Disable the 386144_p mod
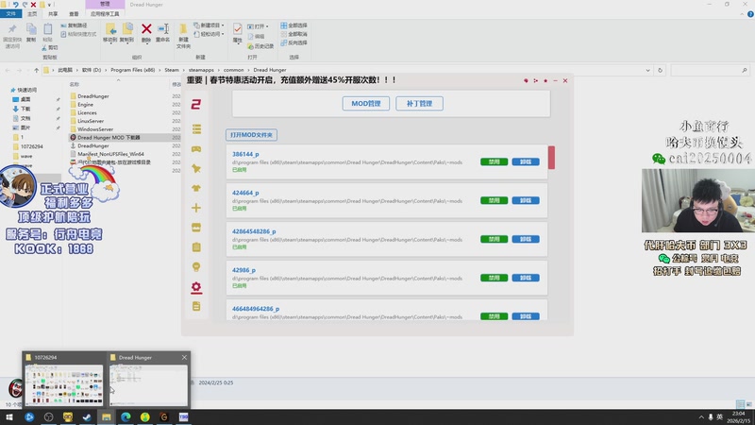This screenshot has height=425, width=755. click(494, 161)
